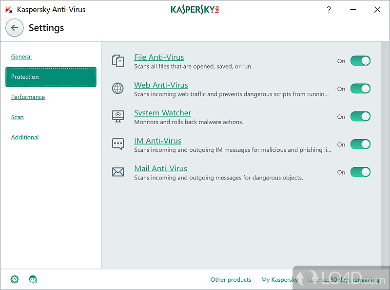Click the Web Anti-Virus globe icon
This screenshot has height=290, width=390.
coord(118,88)
